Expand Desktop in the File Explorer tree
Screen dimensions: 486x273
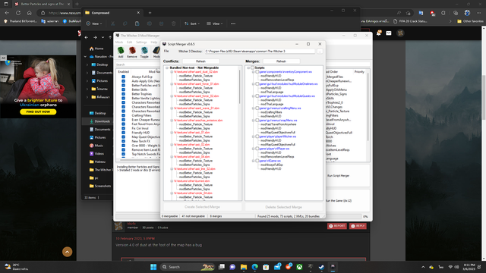click(x=87, y=64)
